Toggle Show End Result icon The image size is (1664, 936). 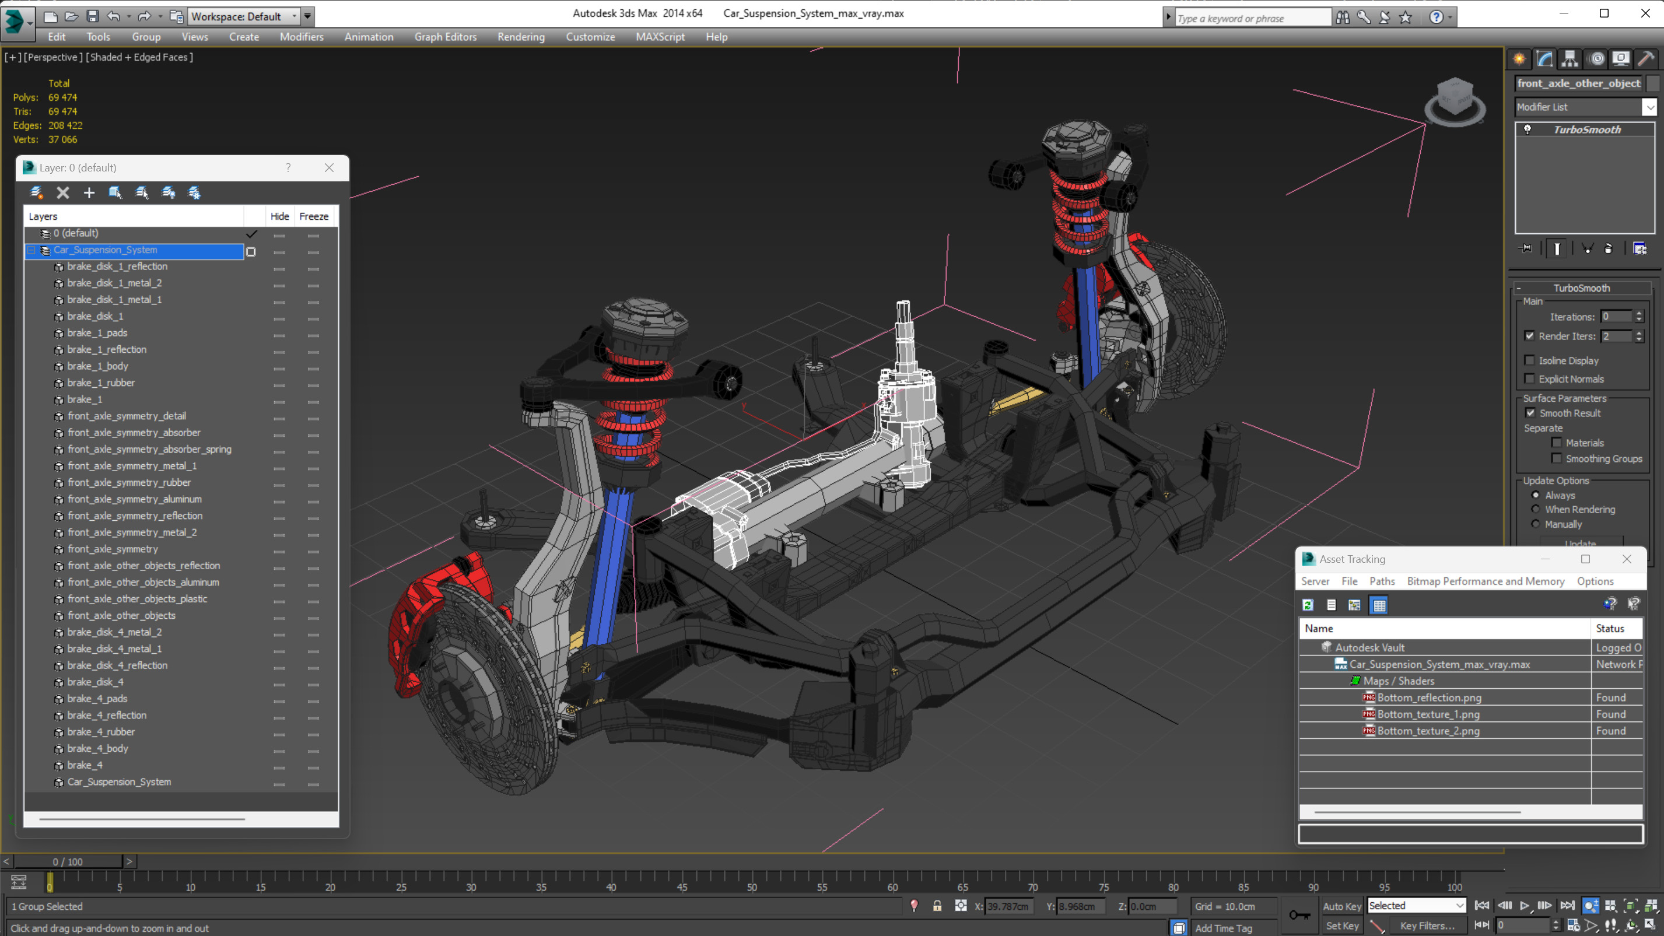pos(1557,248)
